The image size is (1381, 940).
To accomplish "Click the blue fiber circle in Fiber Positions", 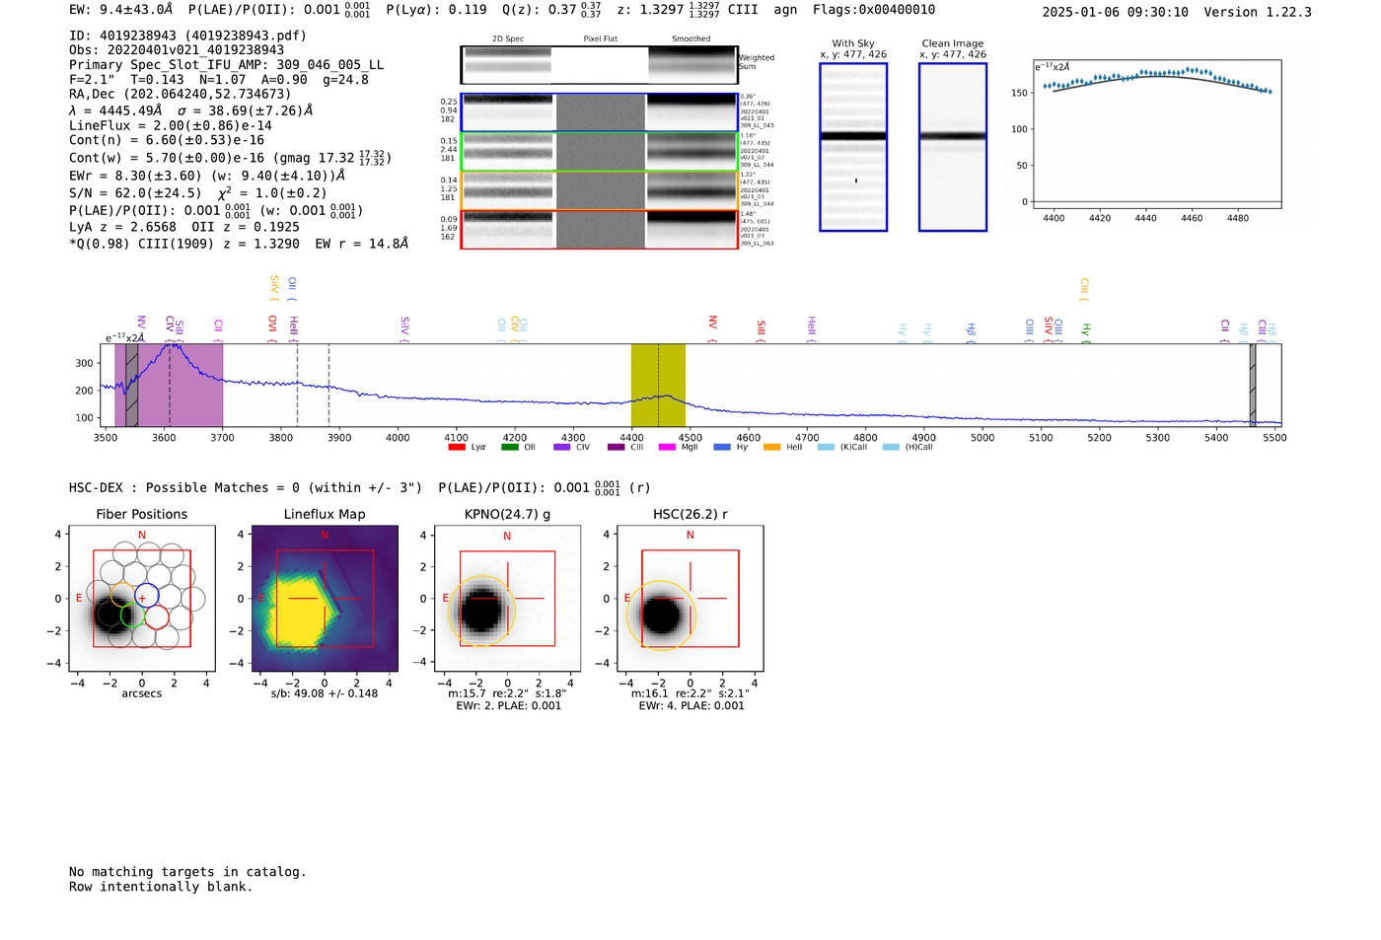I will tap(146, 595).
